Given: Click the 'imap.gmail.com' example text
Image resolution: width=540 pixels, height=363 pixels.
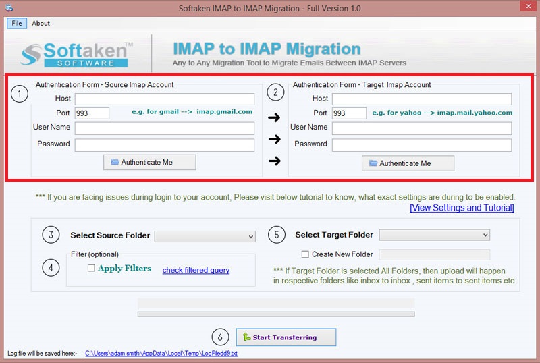Looking at the screenshot, I should 225,111.
